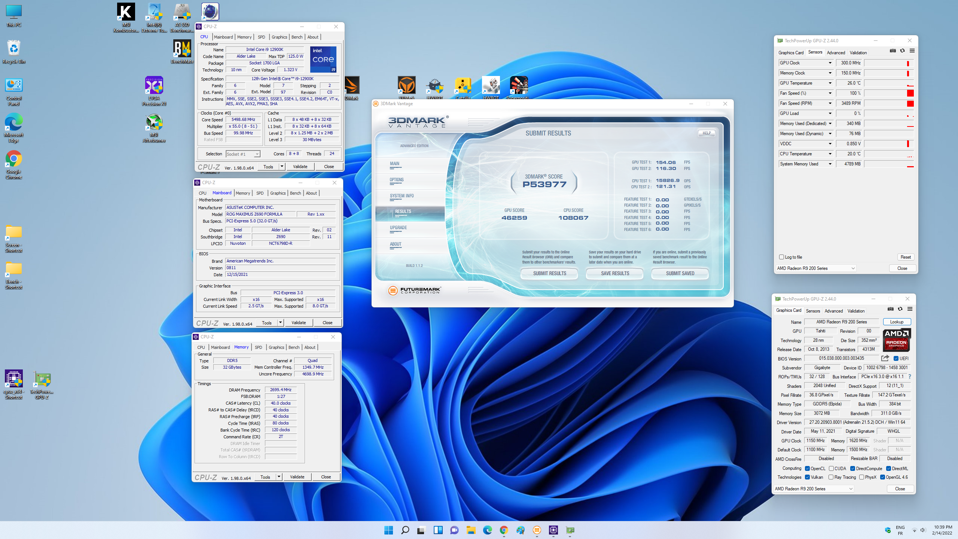Open SPD tab in CPU-Z Memory window
The width and height of the screenshot is (958, 539).
coord(258,347)
